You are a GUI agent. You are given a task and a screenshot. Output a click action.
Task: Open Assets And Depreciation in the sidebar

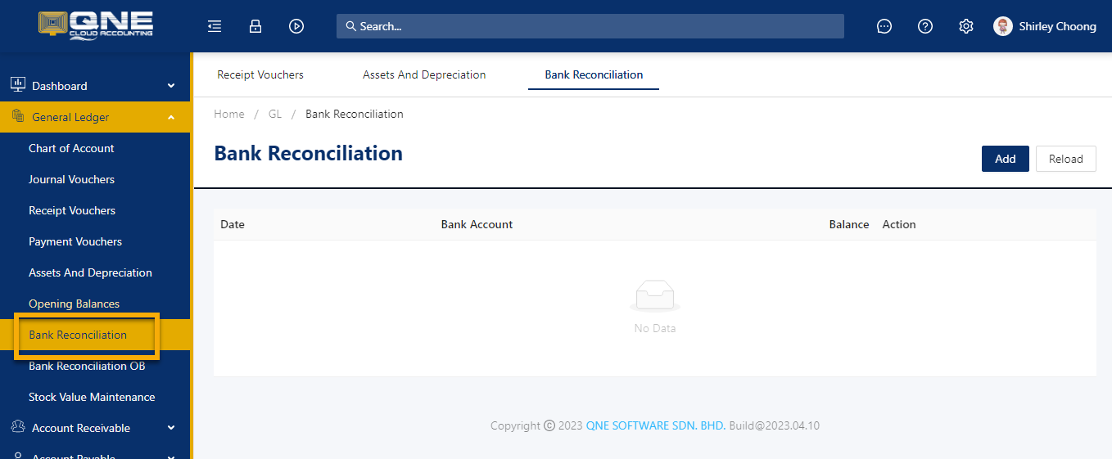click(x=90, y=272)
